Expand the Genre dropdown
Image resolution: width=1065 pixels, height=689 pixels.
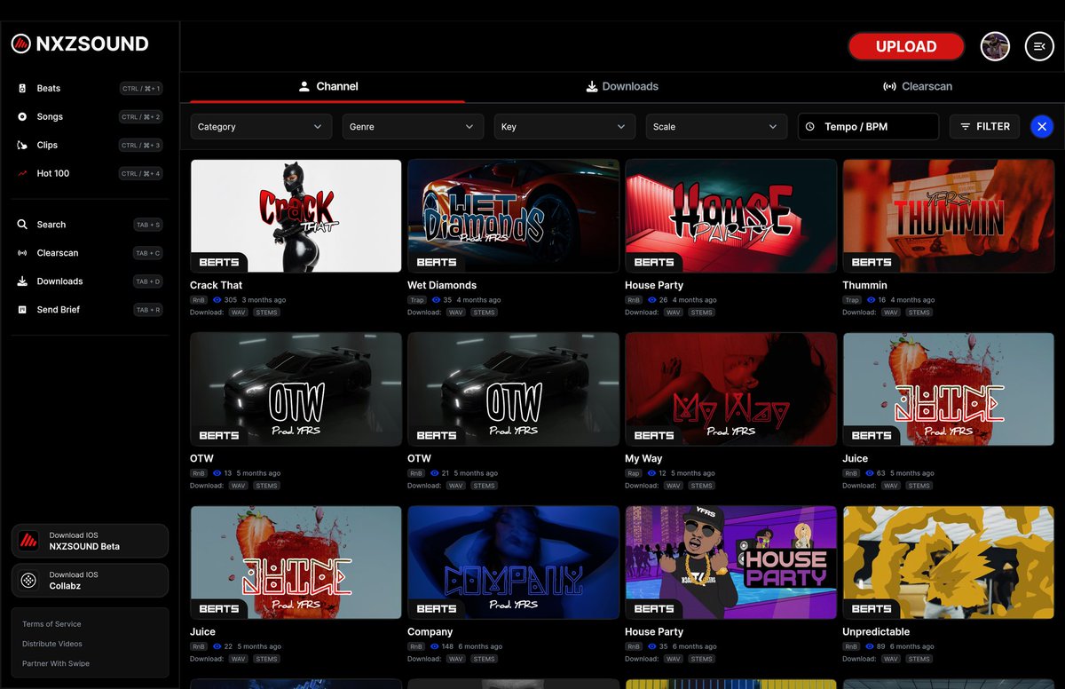(413, 126)
